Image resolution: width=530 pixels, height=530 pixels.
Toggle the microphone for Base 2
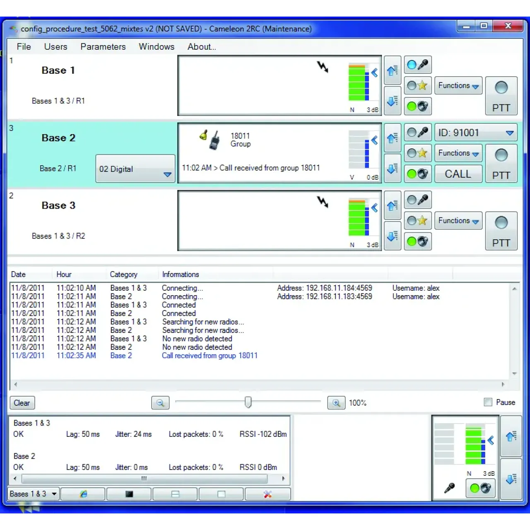point(418,132)
